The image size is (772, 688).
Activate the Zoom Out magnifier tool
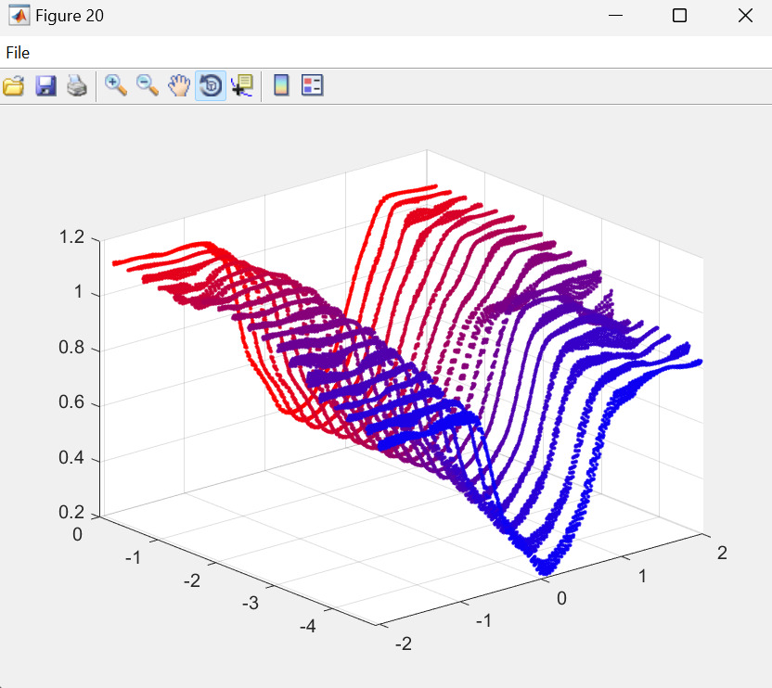pyautogui.click(x=148, y=86)
